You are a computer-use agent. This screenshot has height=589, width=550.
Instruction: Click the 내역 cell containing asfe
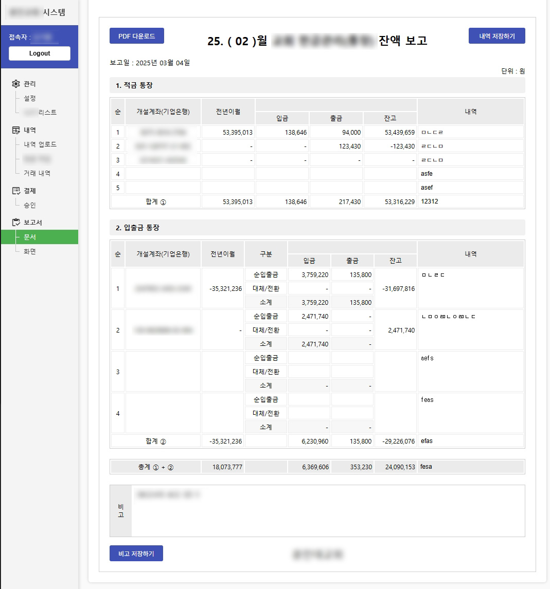(x=470, y=173)
